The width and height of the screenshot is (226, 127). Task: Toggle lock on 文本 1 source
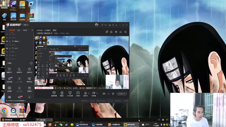coord(10,48)
